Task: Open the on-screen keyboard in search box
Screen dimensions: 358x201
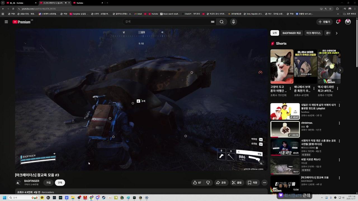Action: coord(213,22)
